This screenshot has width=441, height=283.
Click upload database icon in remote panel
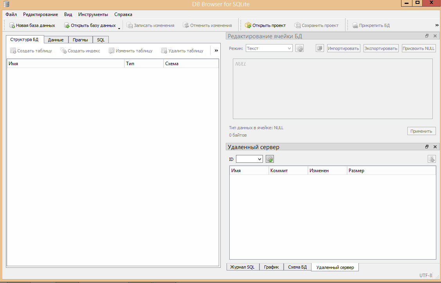pyautogui.click(x=432, y=159)
